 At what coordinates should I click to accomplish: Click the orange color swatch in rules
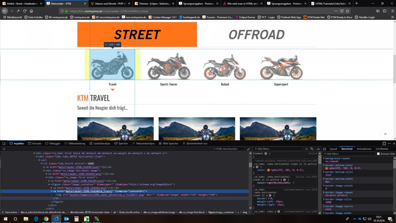tap(268, 170)
